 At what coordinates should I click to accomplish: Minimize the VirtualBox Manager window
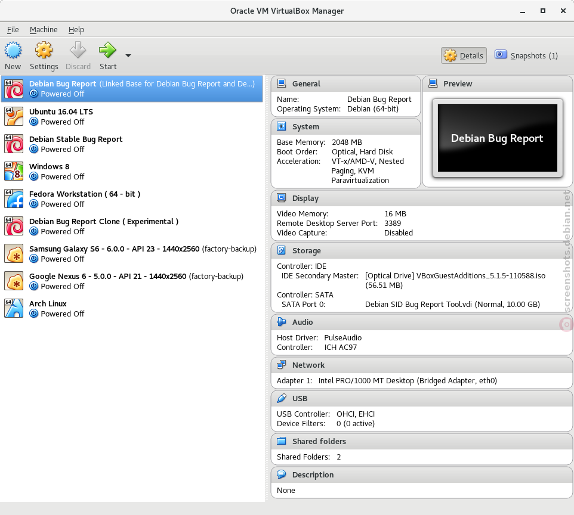522,11
